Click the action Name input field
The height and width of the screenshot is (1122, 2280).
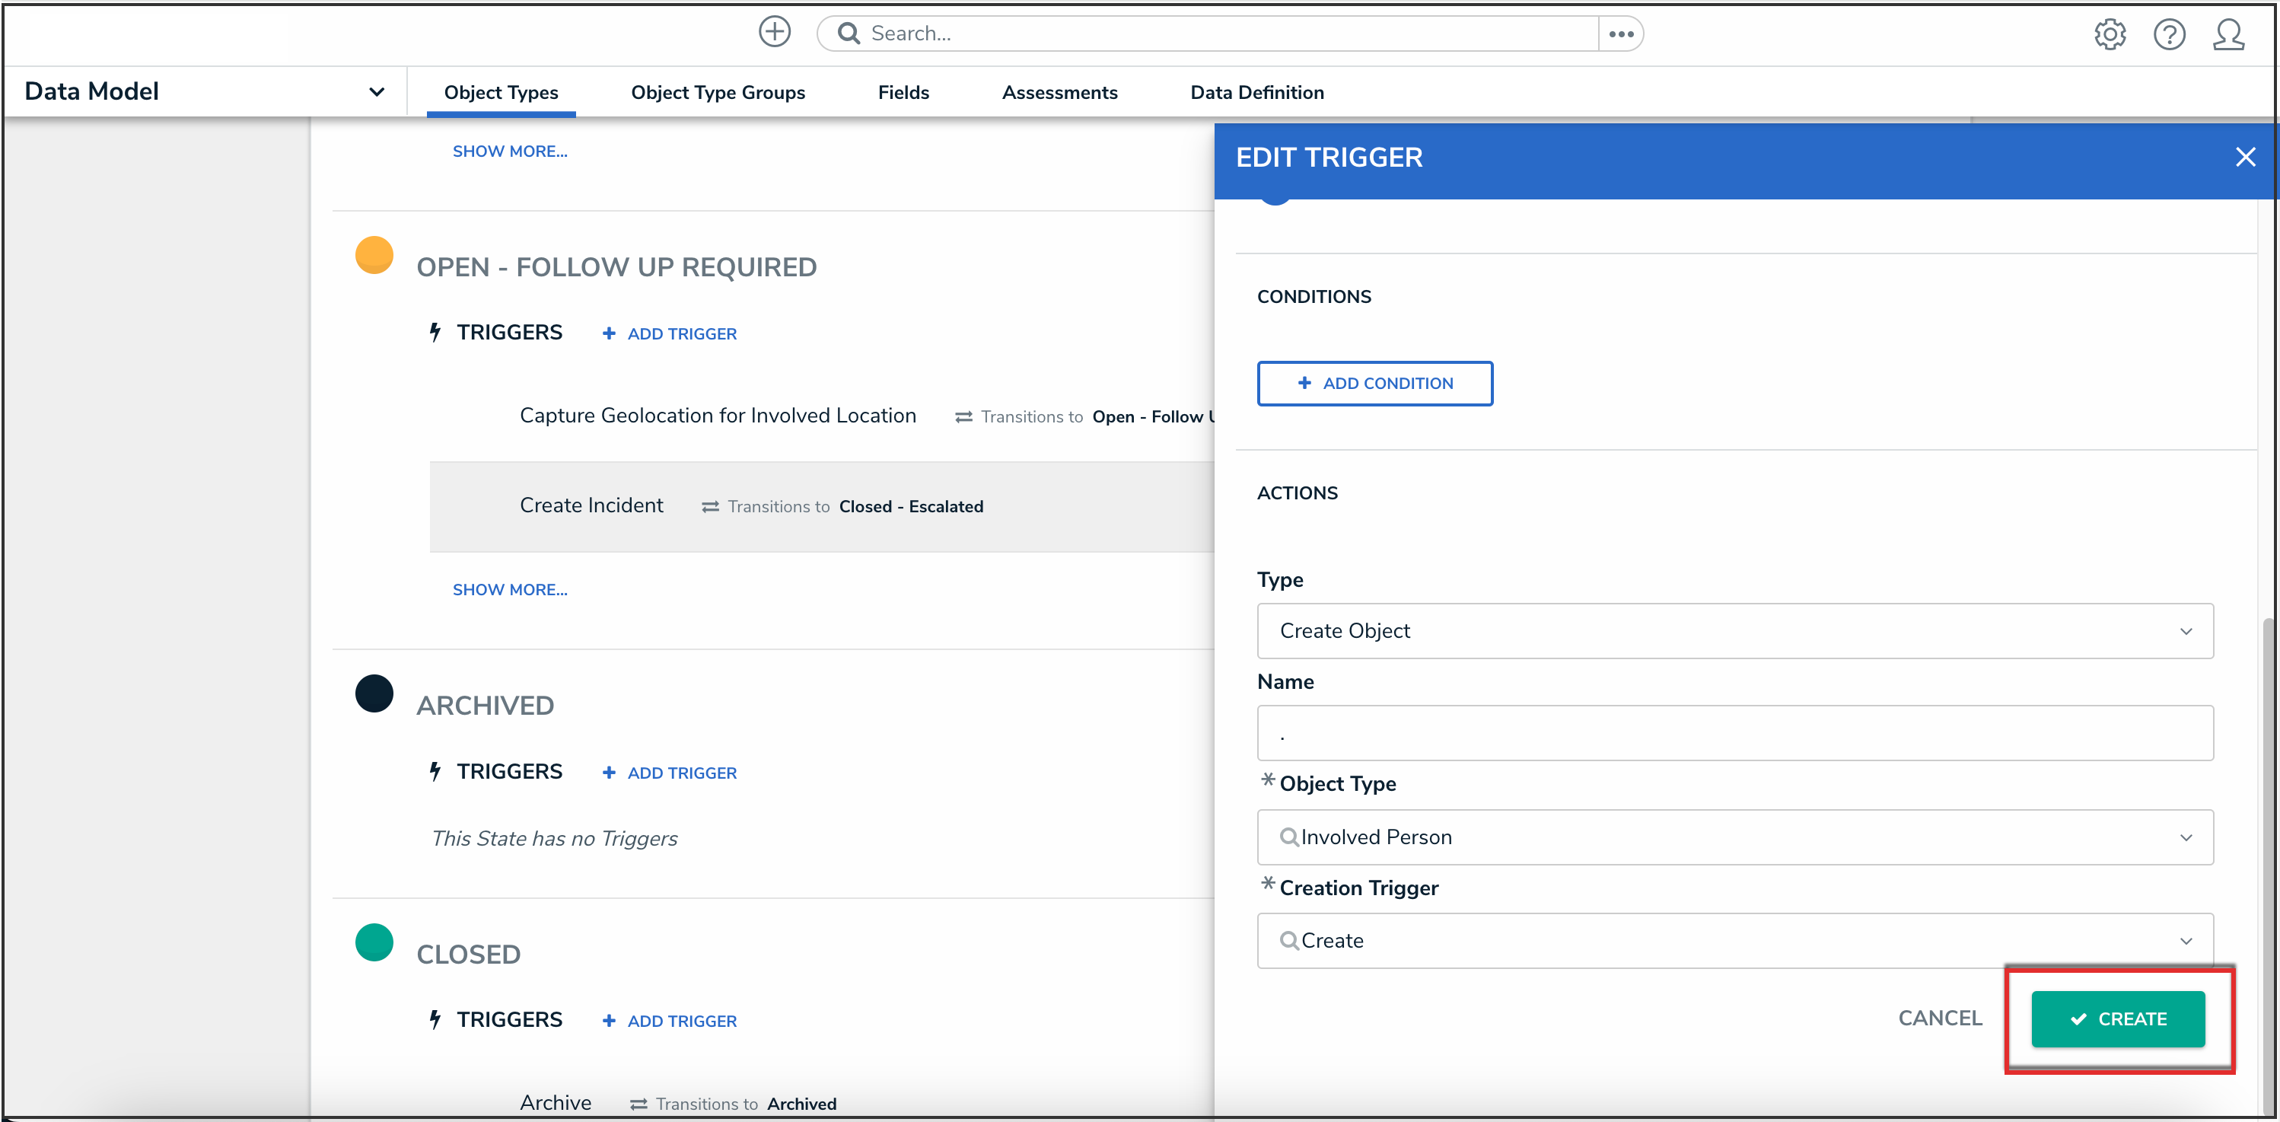point(1734,733)
